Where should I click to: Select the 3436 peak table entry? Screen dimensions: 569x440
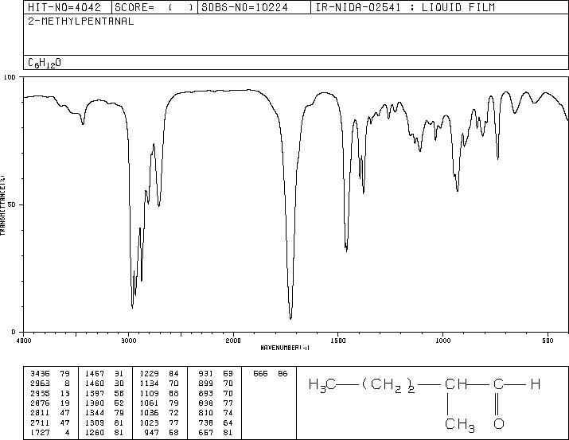point(50,374)
